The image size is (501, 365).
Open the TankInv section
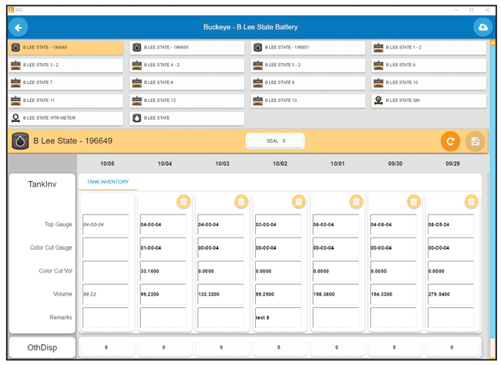click(42, 184)
